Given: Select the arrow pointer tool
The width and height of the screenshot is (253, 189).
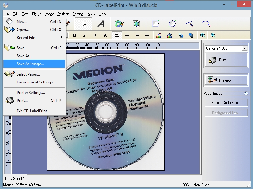Looking at the screenshot, I should tap(84, 24).
